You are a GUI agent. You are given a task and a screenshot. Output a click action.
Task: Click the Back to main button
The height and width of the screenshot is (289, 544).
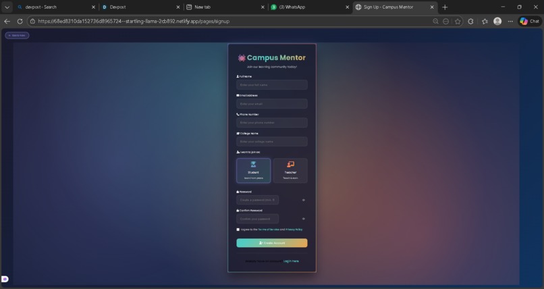click(17, 35)
